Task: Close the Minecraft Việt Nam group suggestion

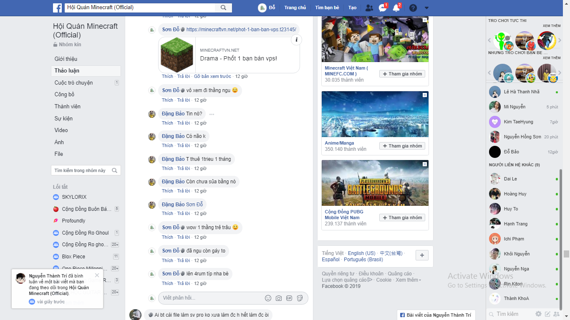Action: pyautogui.click(x=425, y=20)
